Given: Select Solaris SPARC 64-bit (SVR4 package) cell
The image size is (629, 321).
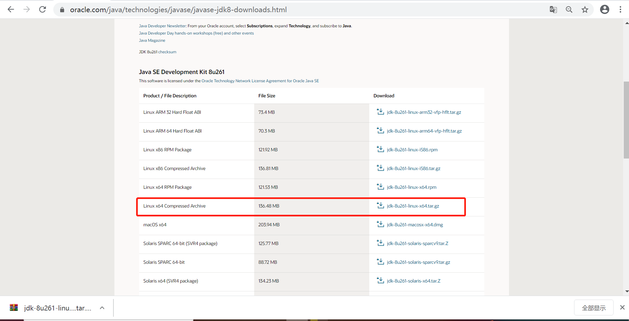Looking at the screenshot, I should coord(180,243).
